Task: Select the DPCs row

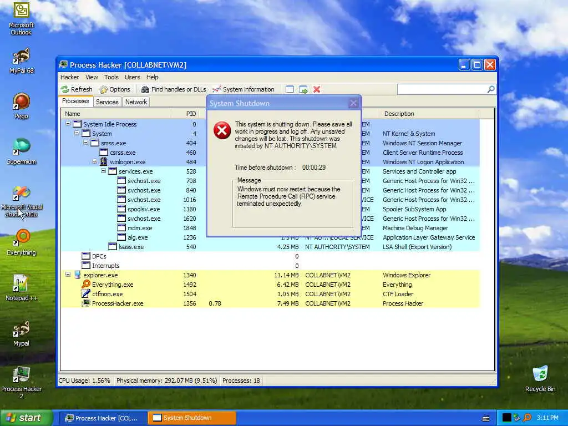Action: 270,256
